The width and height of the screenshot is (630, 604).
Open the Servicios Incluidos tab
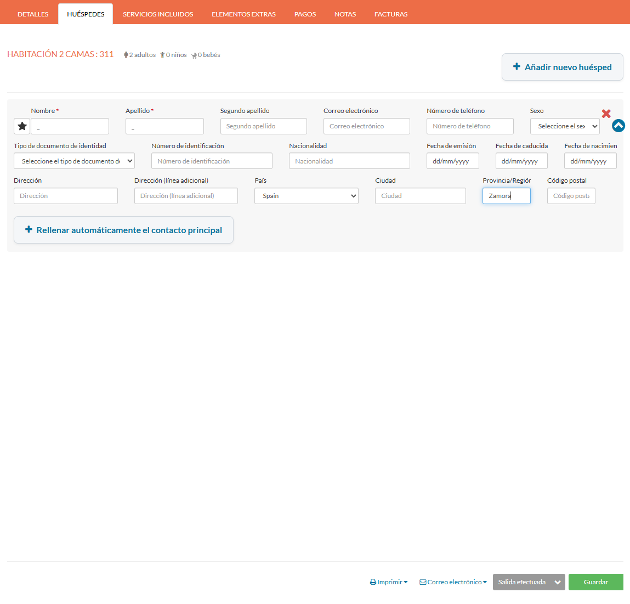(x=158, y=14)
